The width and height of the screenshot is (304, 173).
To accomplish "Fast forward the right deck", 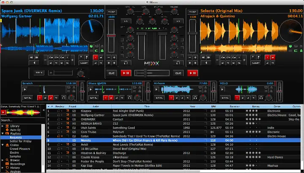I will click(x=209, y=57).
